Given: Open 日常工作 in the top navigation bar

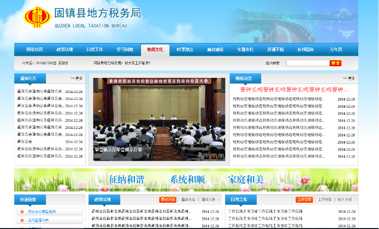Looking at the screenshot, I should point(95,50).
